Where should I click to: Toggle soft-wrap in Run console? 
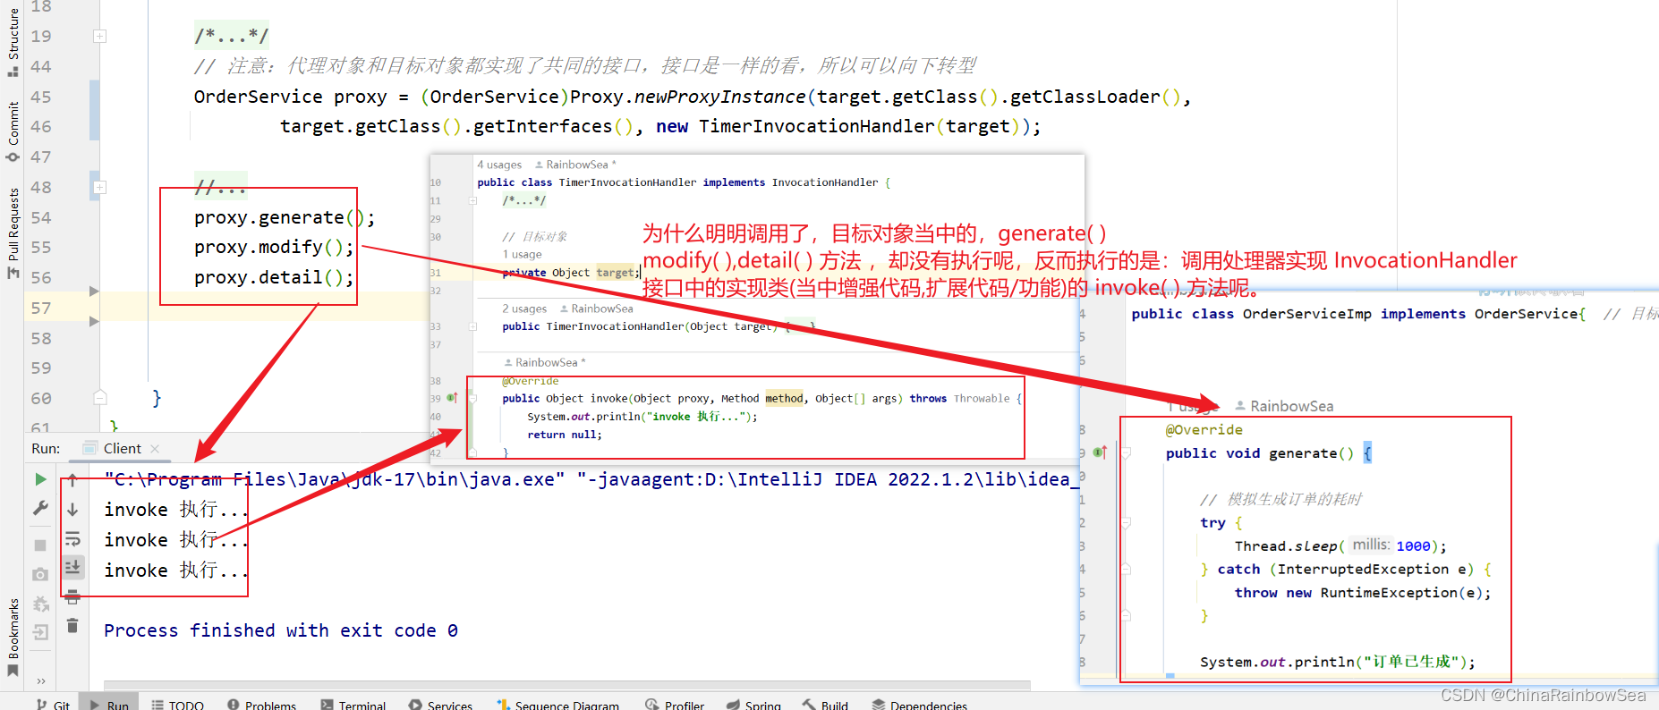pos(72,539)
